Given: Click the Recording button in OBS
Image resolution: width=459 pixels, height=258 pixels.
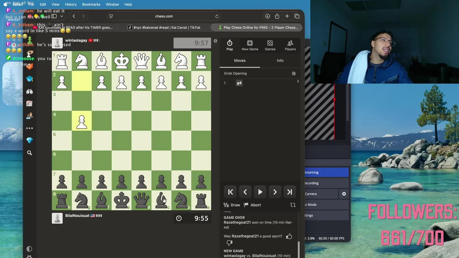Looking at the screenshot, I should [327, 183].
